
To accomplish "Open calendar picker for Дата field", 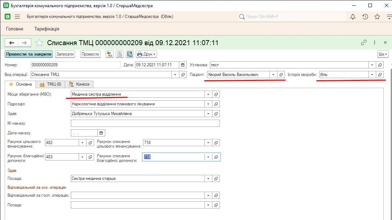I will click(183, 65).
